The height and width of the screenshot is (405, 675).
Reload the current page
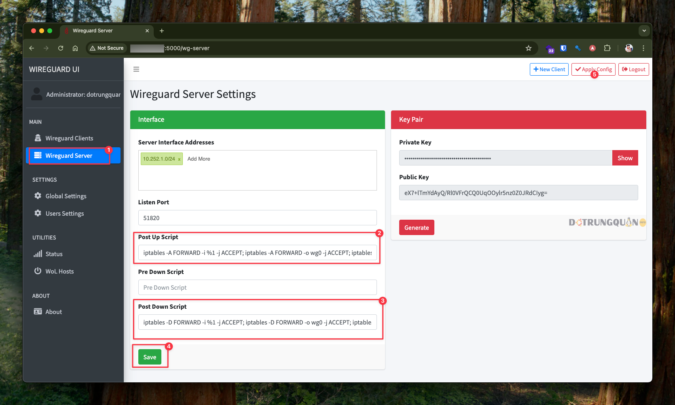pyautogui.click(x=61, y=48)
